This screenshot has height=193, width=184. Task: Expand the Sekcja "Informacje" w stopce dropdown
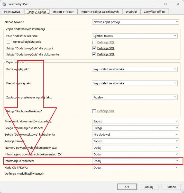tap(136, 128)
